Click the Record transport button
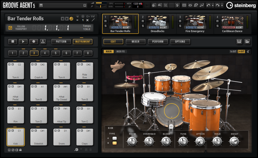The width and height of the screenshot is (258, 158). (34, 42)
